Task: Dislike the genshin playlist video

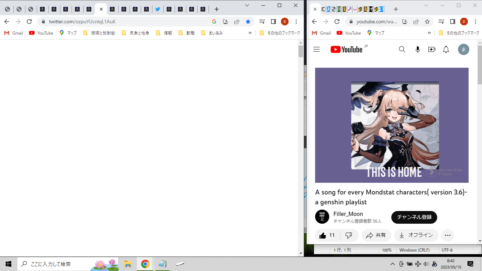Action: (349, 235)
